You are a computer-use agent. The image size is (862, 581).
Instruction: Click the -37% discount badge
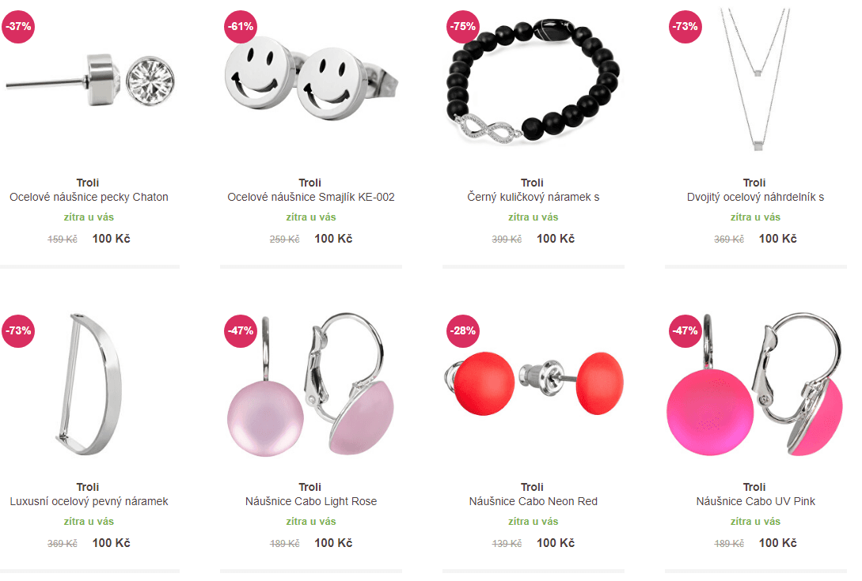coord(18,26)
